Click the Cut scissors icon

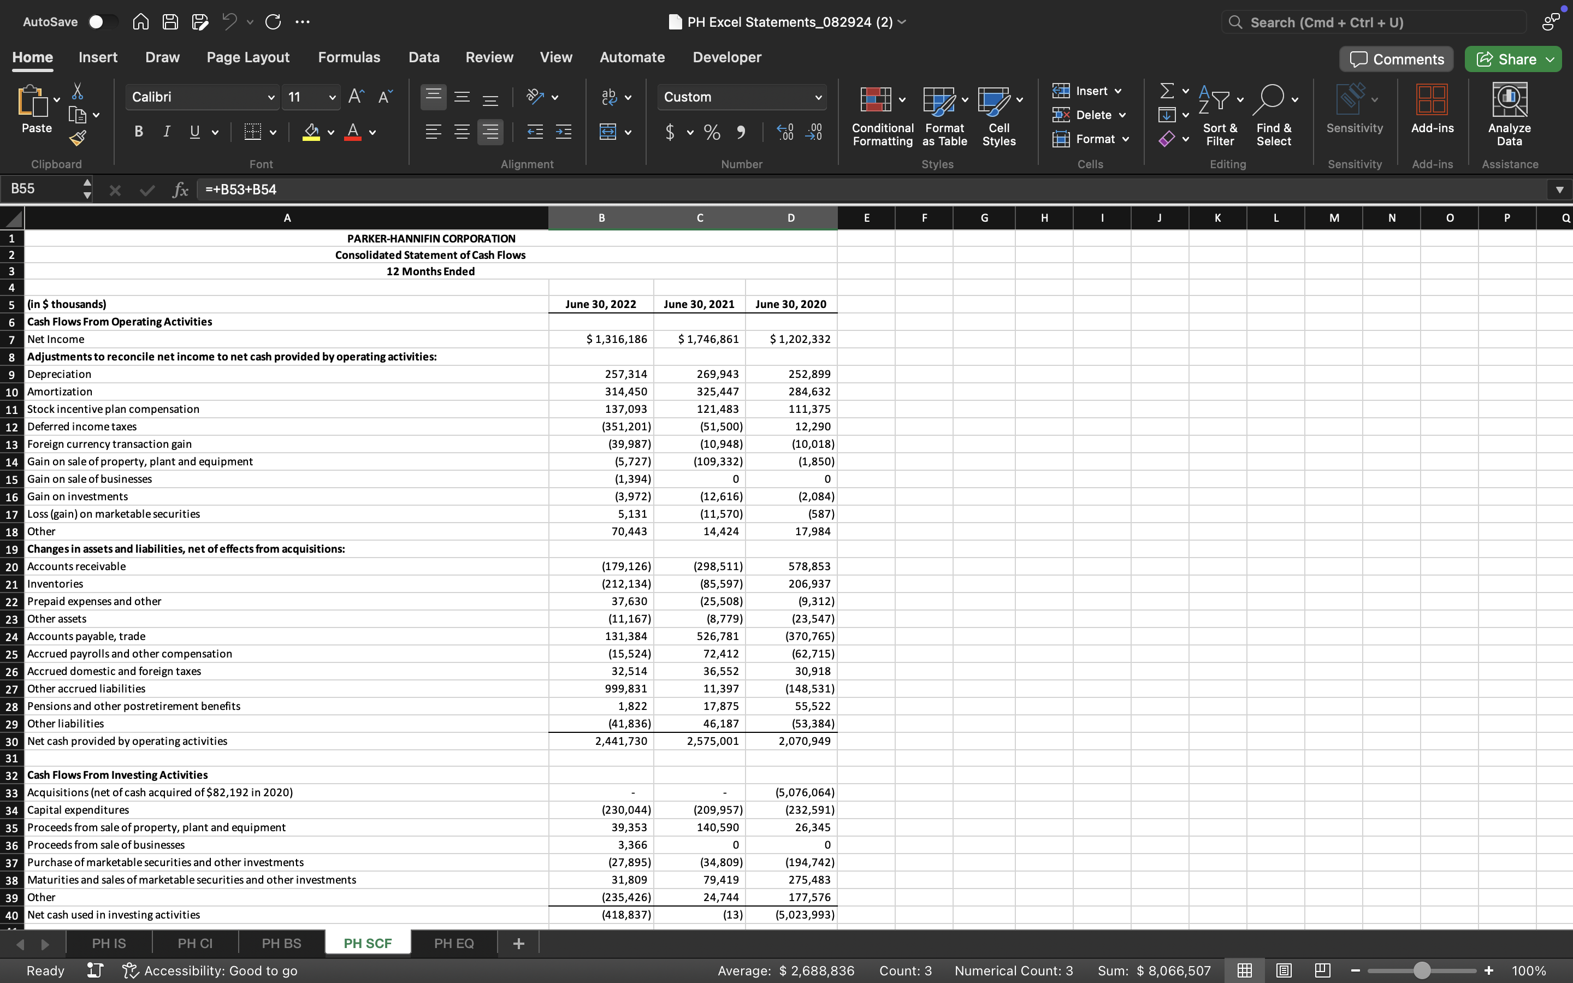click(x=78, y=91)
